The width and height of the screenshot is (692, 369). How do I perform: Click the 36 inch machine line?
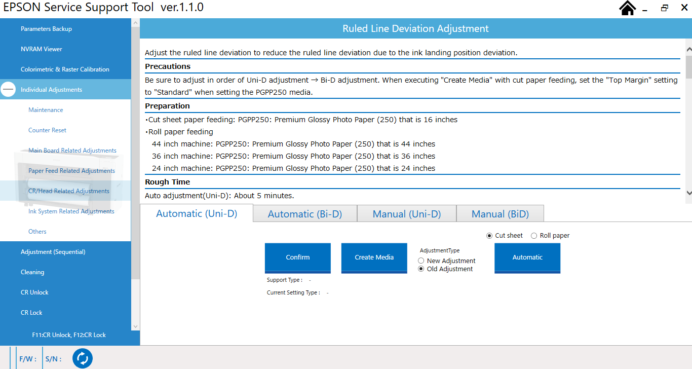coord(294,156)
